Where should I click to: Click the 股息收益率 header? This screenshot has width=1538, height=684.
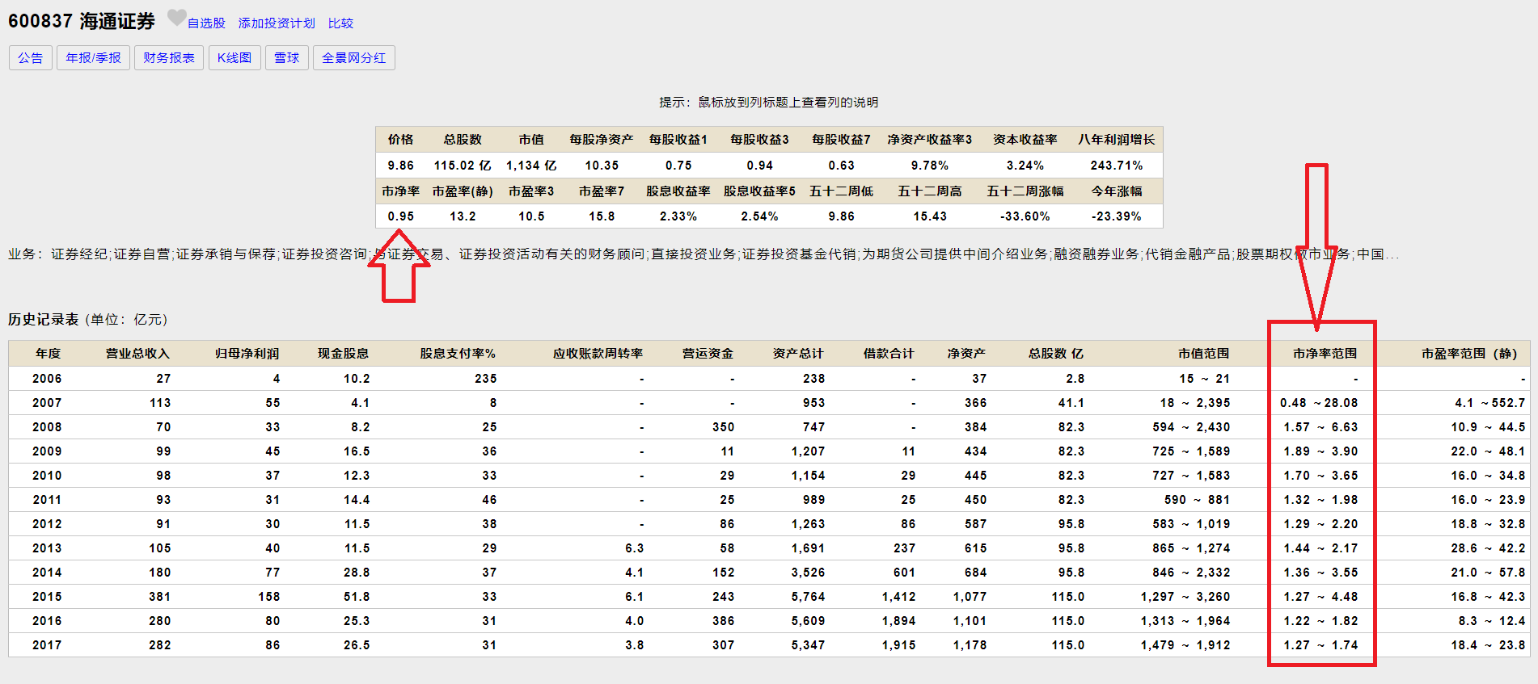678,191
